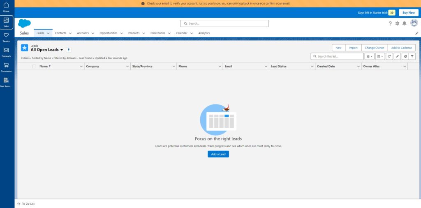Screen dimensions: 421x208
Task: Open the Outreach app in the sidebar
Action: pos(6,52)
